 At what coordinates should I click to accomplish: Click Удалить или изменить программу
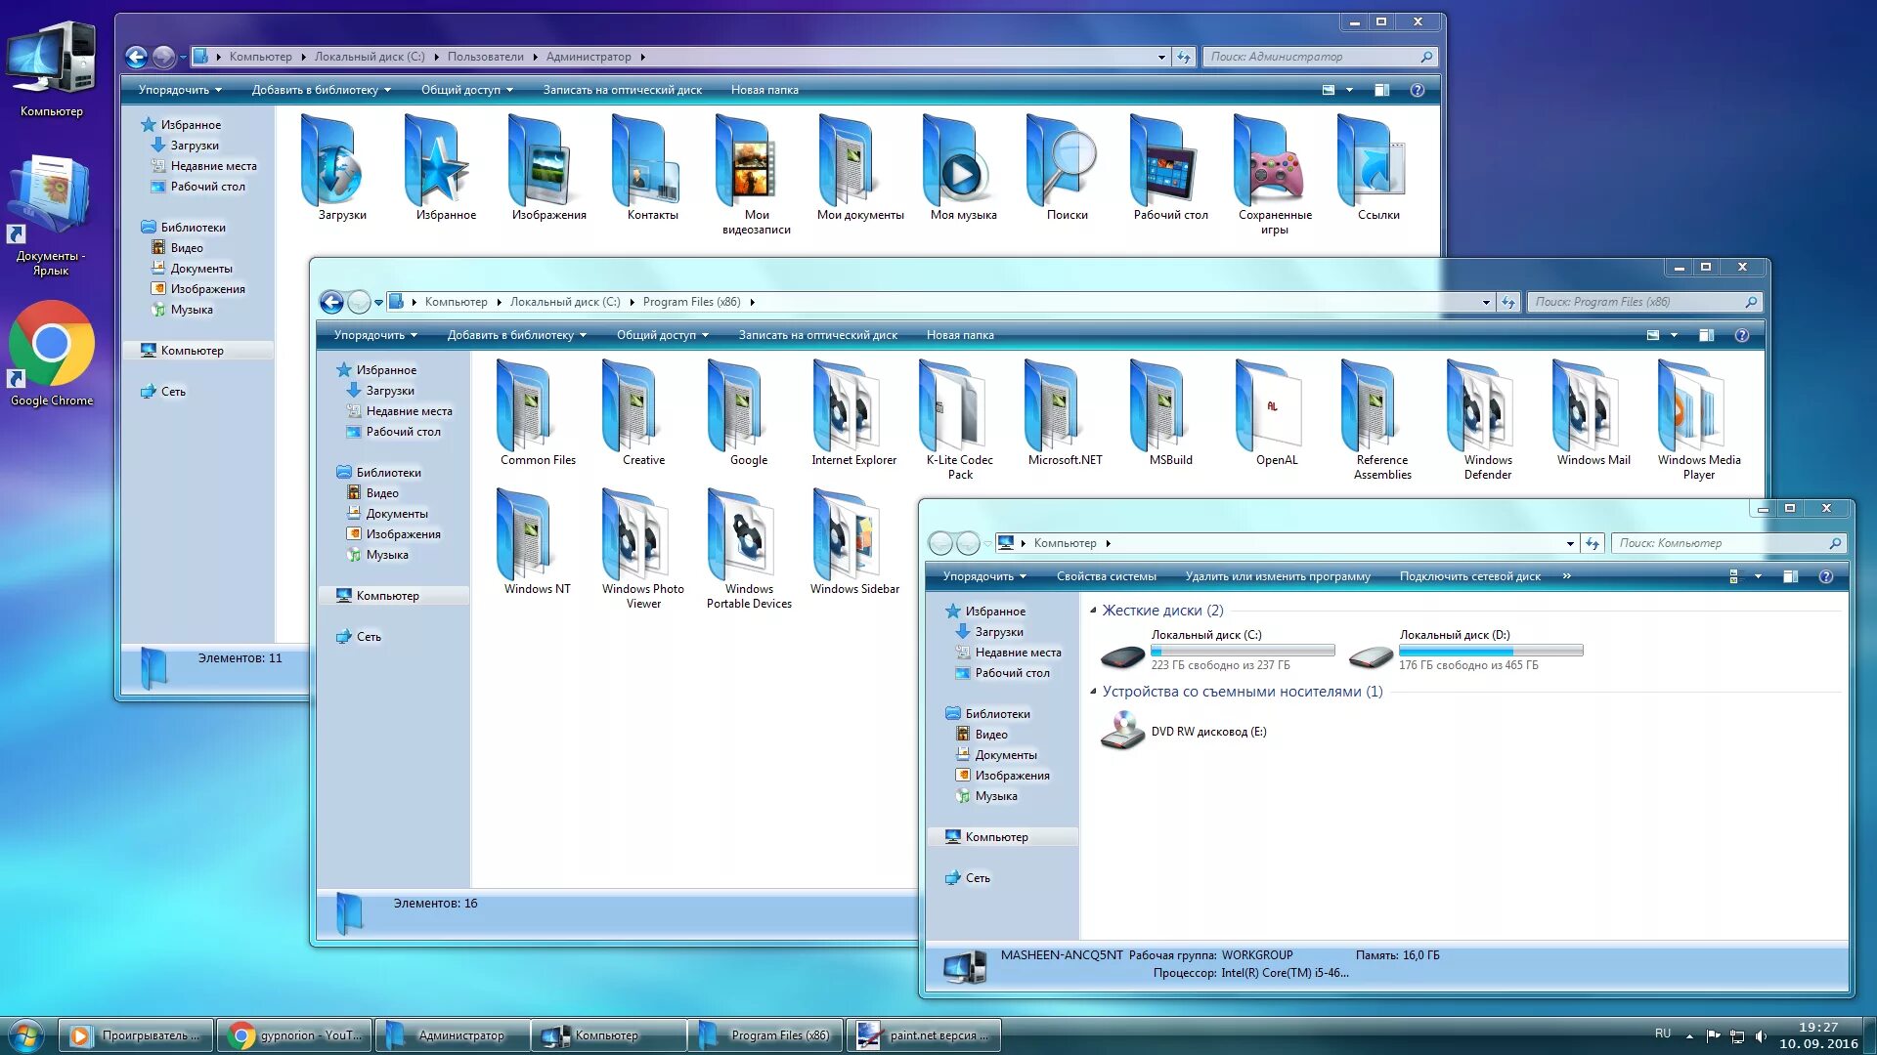point(1277,576)
